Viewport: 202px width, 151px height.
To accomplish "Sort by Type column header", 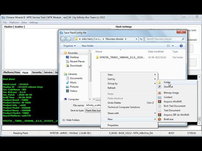I will point(175,52).
